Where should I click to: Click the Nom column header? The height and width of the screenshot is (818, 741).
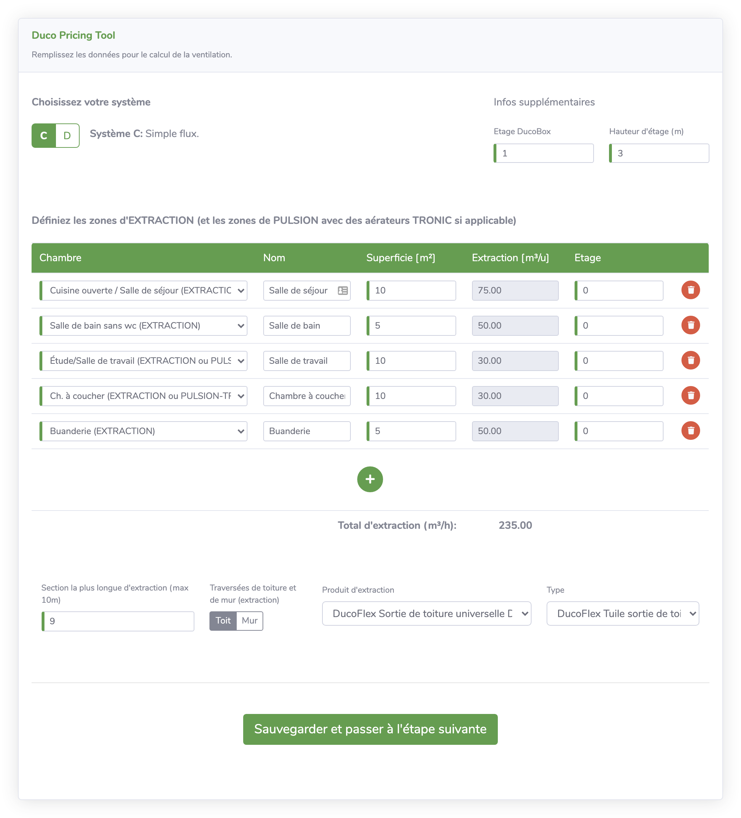(274, 258)
